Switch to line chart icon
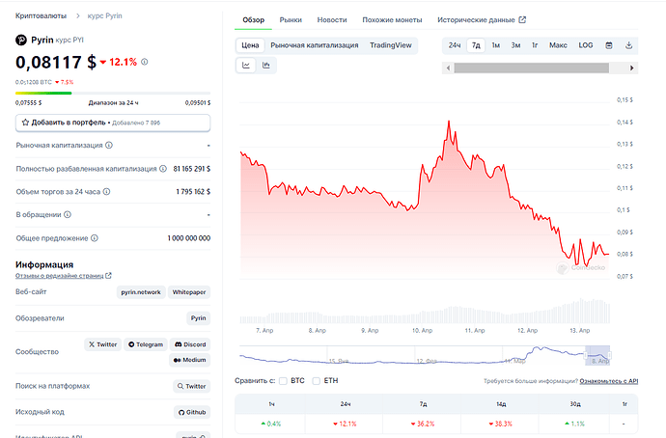The width and height of the screenshot is (666, 438). (246, 66)
